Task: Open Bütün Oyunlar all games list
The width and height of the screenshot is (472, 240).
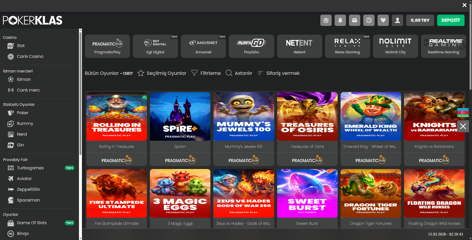Action: pos(109,73)
